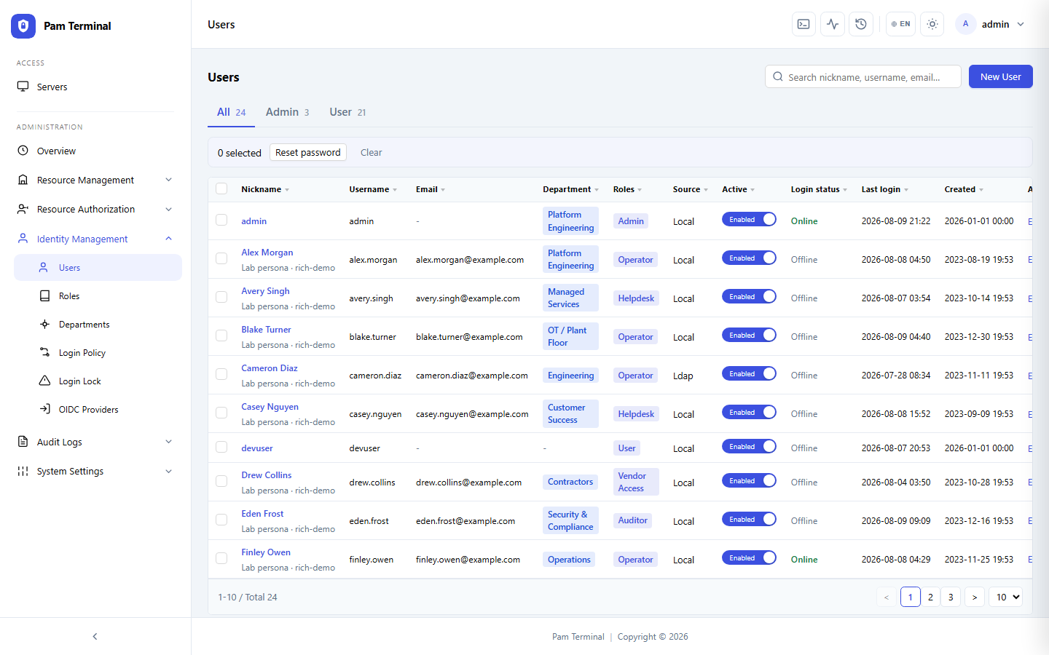Click the System Settings sliders icon

(23, 471)
